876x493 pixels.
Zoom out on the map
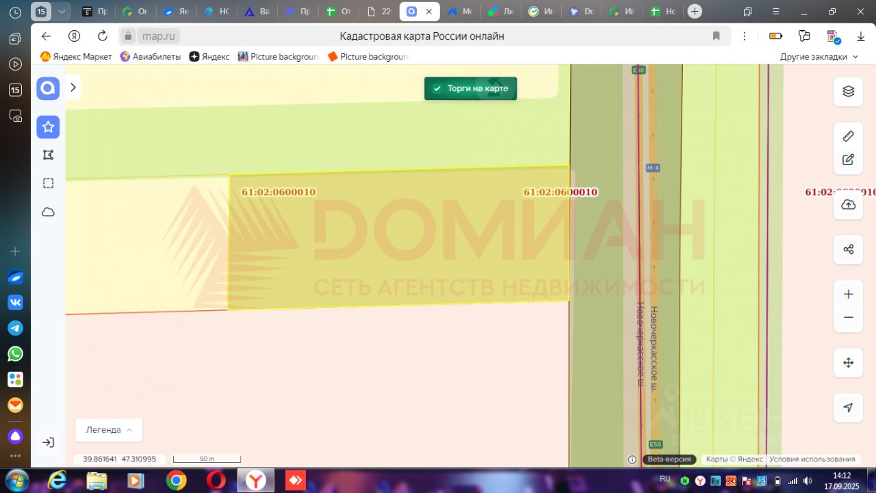848,318
